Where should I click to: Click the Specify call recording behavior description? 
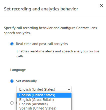(x=50, y=30)
